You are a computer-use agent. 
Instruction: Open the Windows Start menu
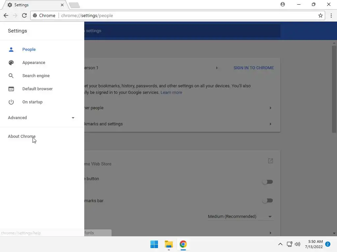[x=154, y=244]
